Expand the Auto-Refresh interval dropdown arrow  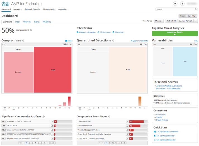point(196,21)
